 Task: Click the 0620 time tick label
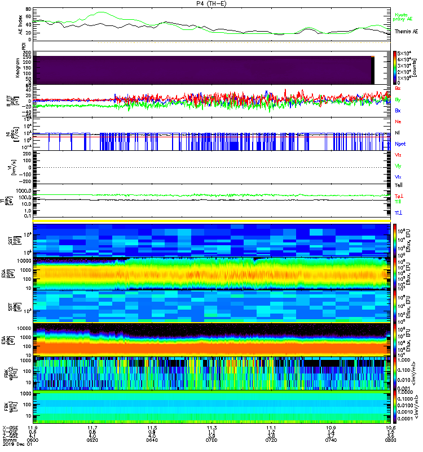(92, 441)
